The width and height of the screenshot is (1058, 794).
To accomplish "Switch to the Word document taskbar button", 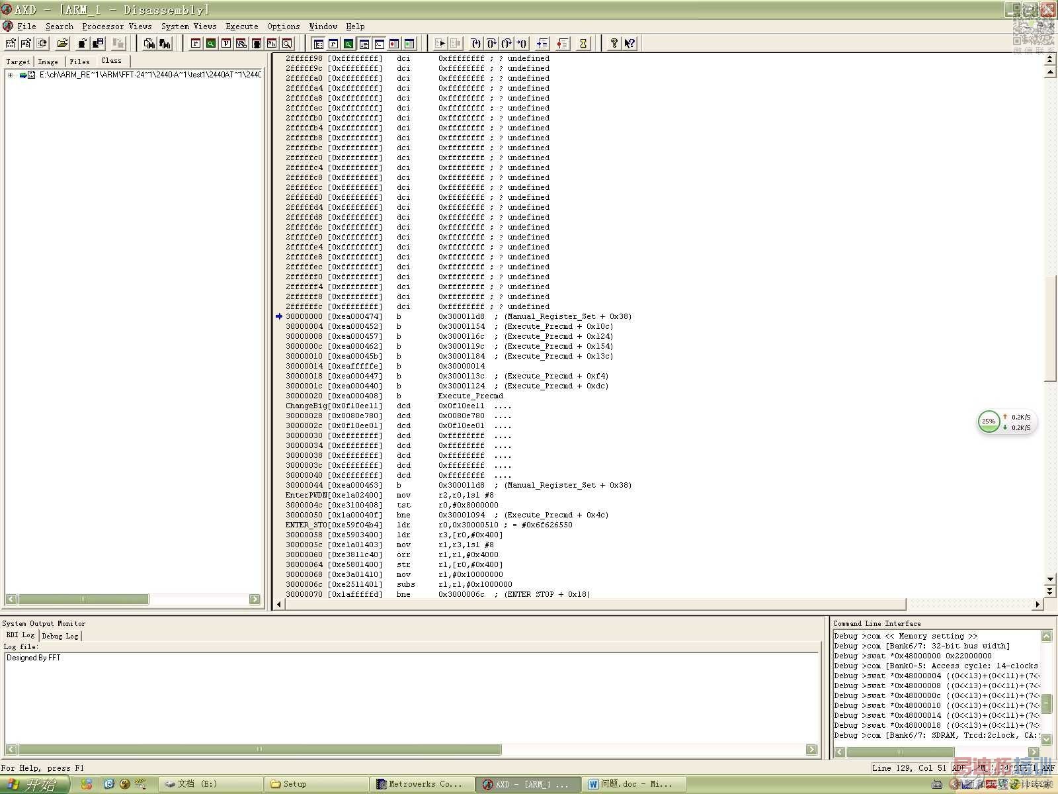I will point(633,784).
